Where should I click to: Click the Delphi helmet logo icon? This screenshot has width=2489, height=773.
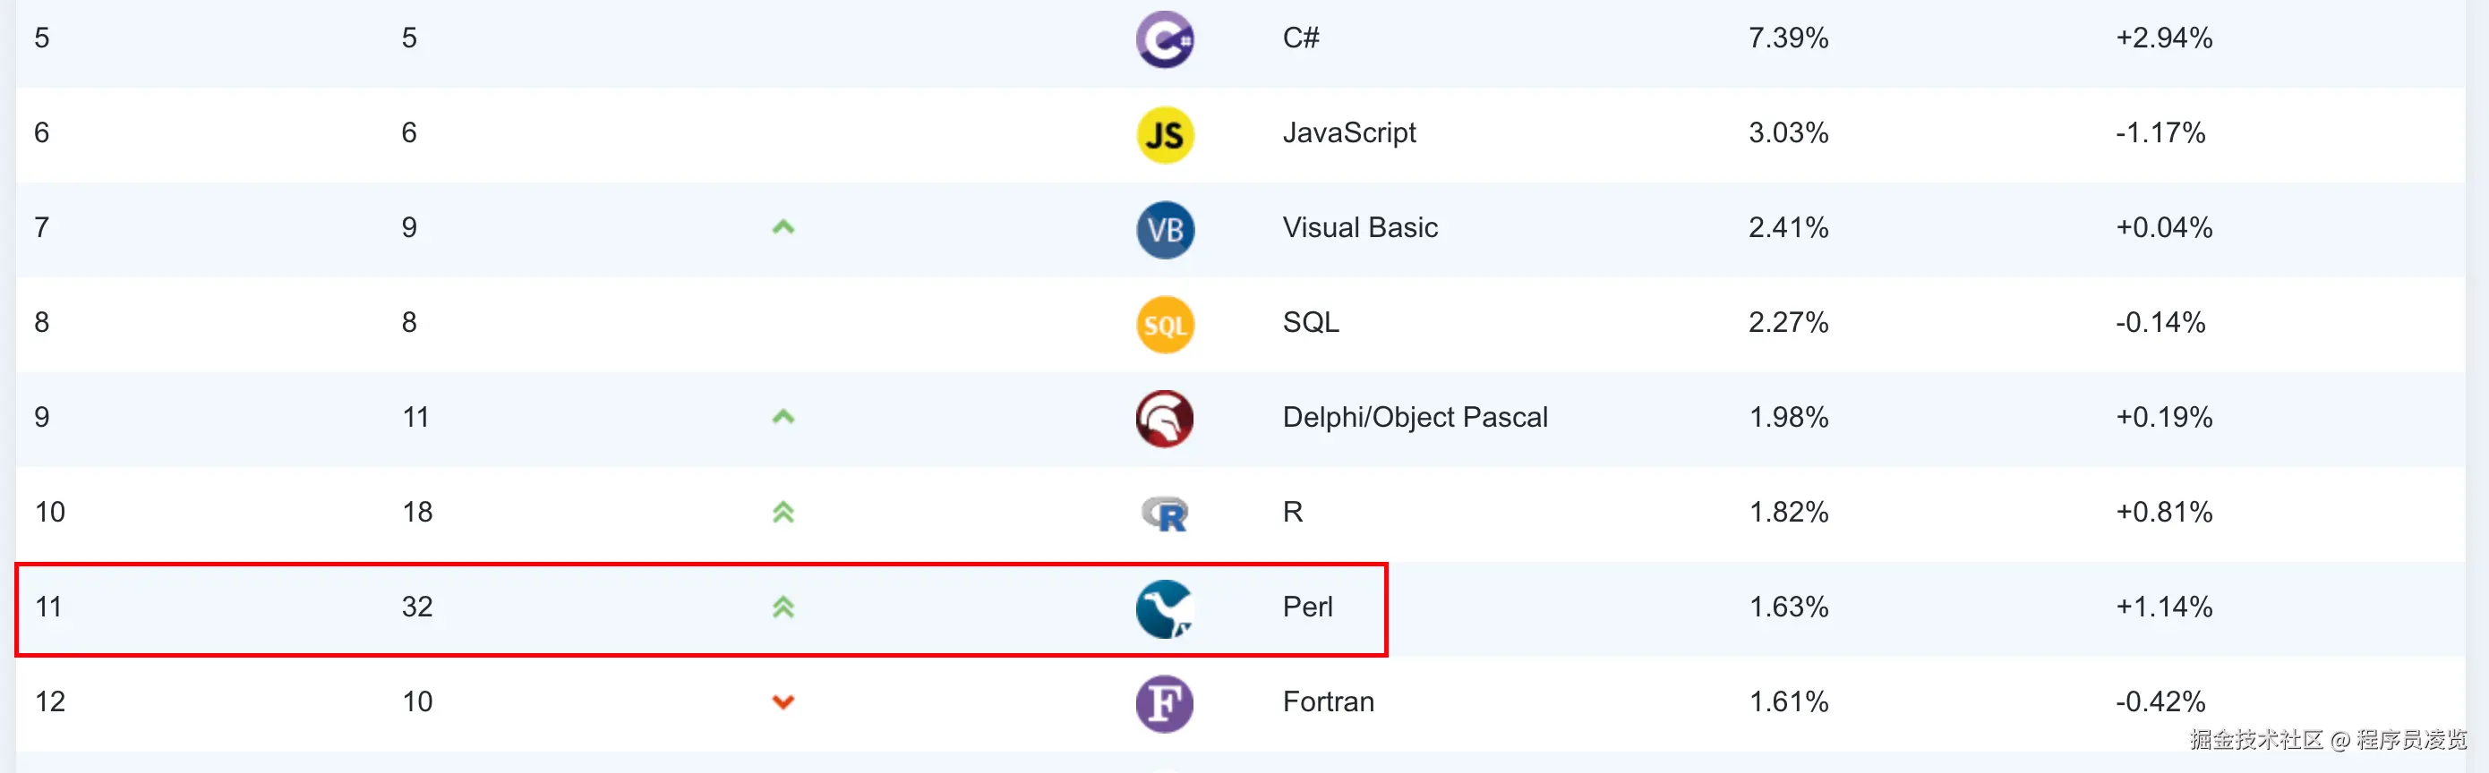1164,419
